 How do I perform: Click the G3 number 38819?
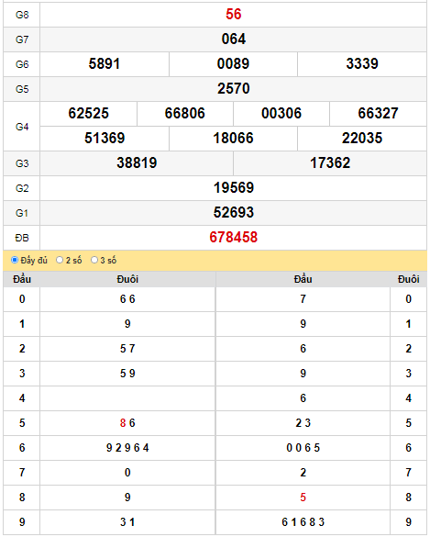pos(137,163)
